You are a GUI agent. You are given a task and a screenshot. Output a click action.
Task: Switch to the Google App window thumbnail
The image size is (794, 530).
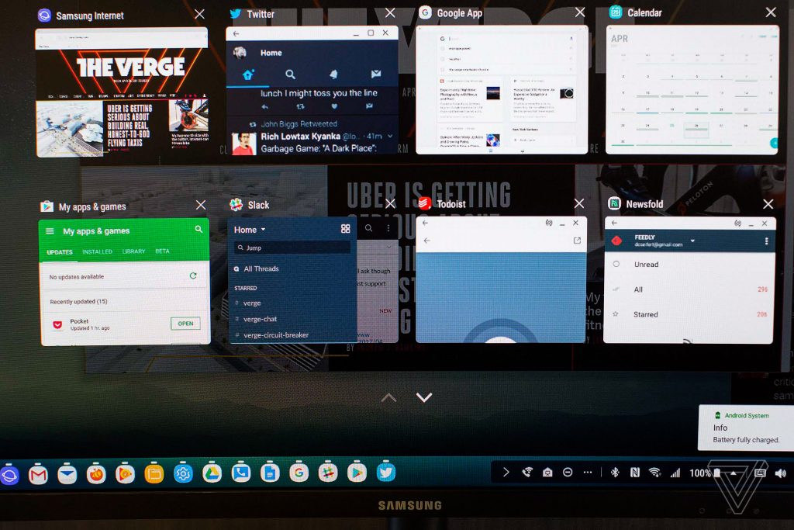(x=502, y=90)
